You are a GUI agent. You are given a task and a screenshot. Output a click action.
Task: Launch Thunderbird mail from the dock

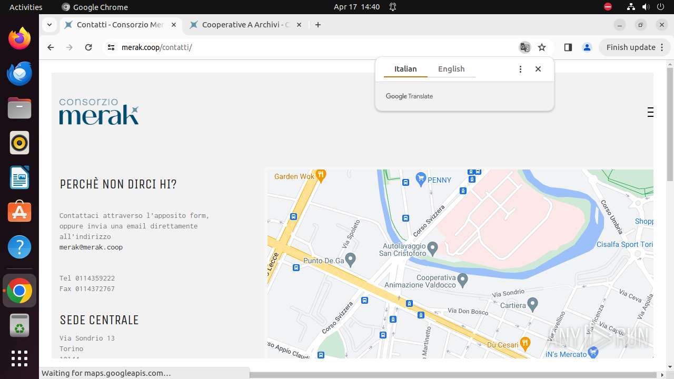(x=19, y=73)
